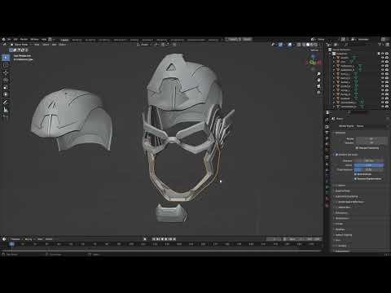The height and width of the screenshot is (293, 391).
Task: Expand the Bloom panel
Action: (340, 186)
